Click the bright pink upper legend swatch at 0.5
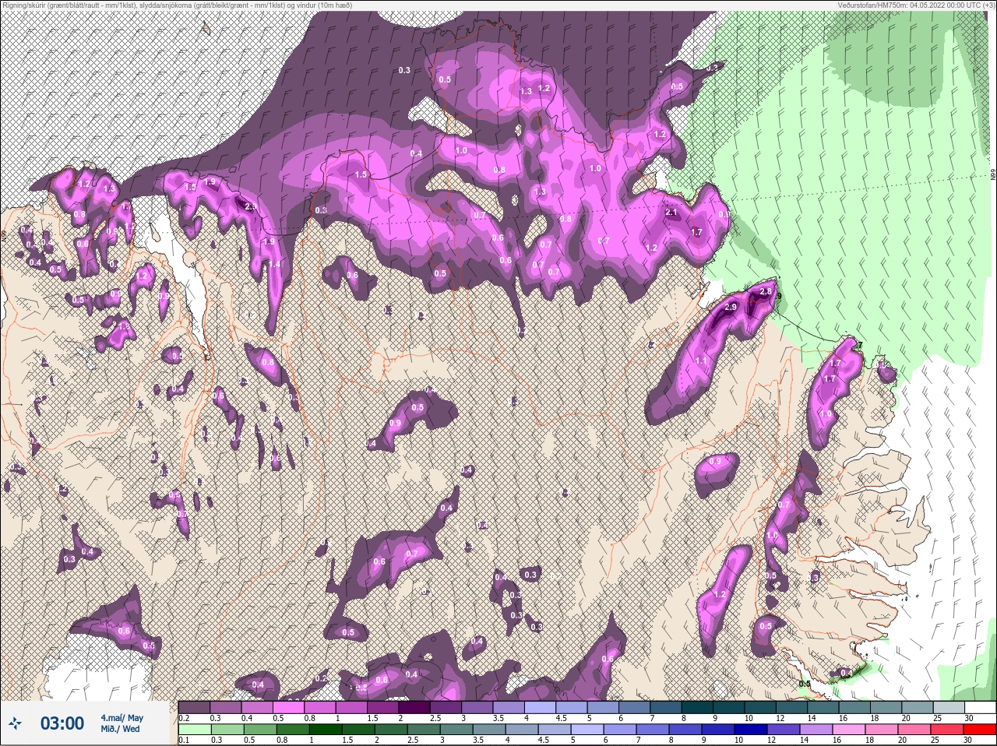 [x=290, y=707]
